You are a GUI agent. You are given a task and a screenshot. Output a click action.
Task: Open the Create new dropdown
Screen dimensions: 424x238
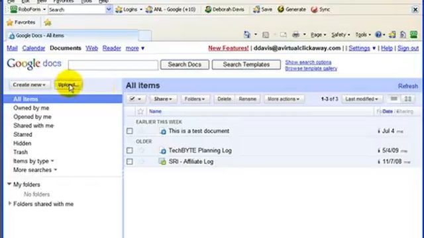point(29,85)
